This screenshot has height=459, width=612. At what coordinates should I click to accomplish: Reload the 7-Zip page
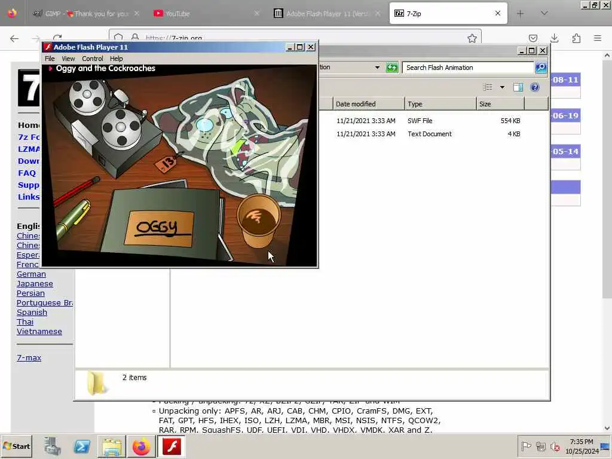(57, 38)
